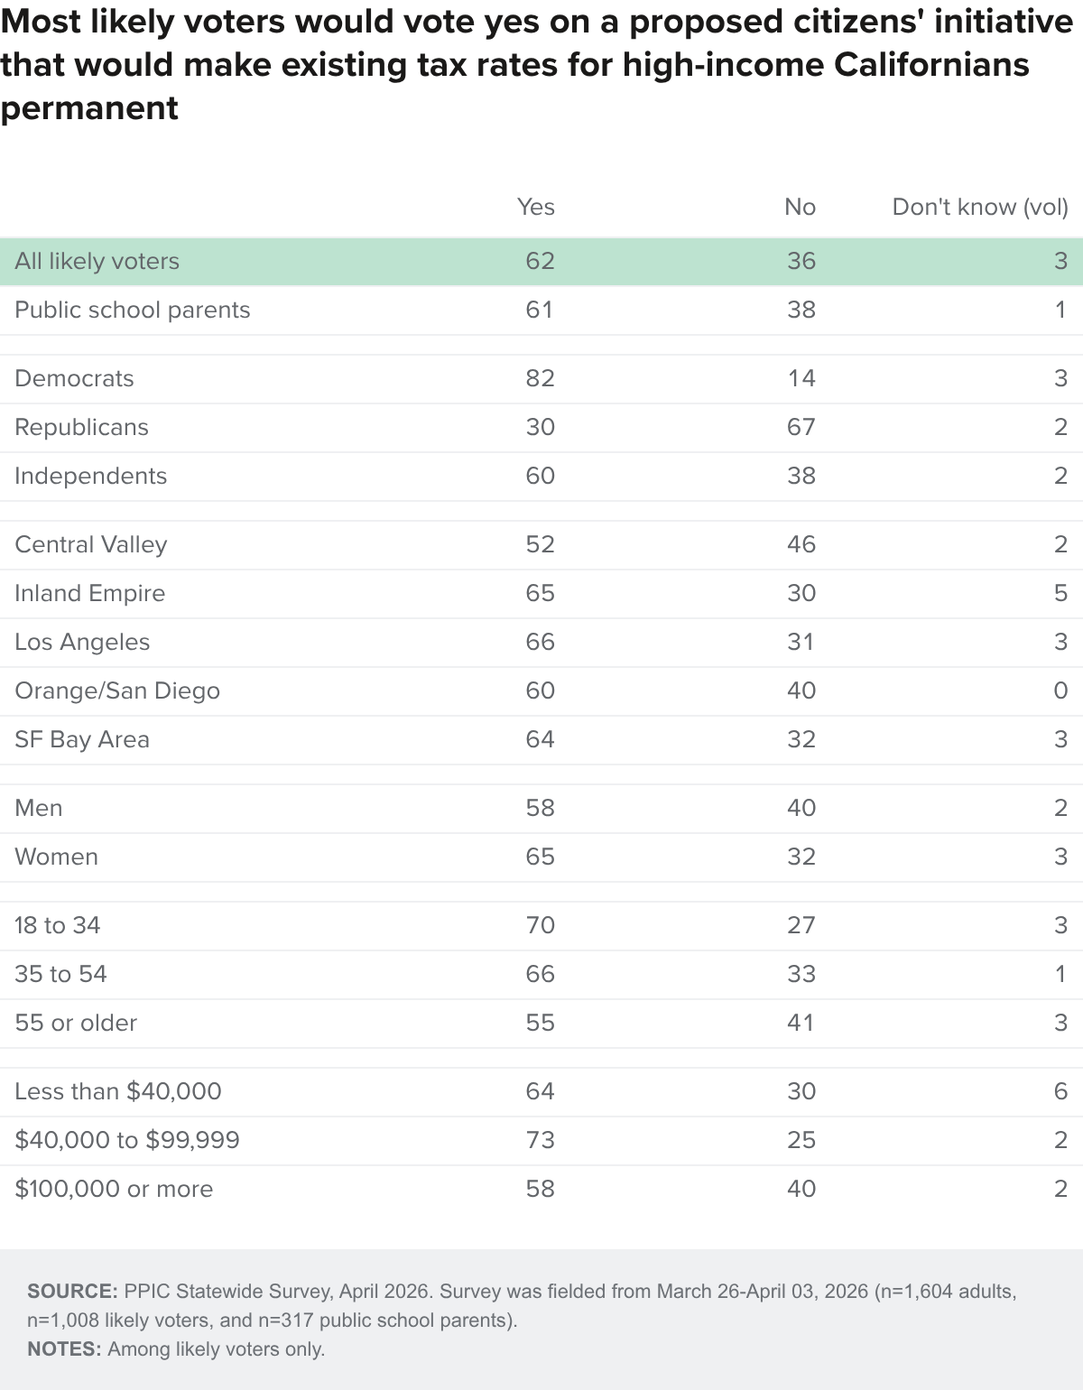Select the $40,000 to $99,999 Yes value 73
1083x1390 pixels.
pos(541,1140)
